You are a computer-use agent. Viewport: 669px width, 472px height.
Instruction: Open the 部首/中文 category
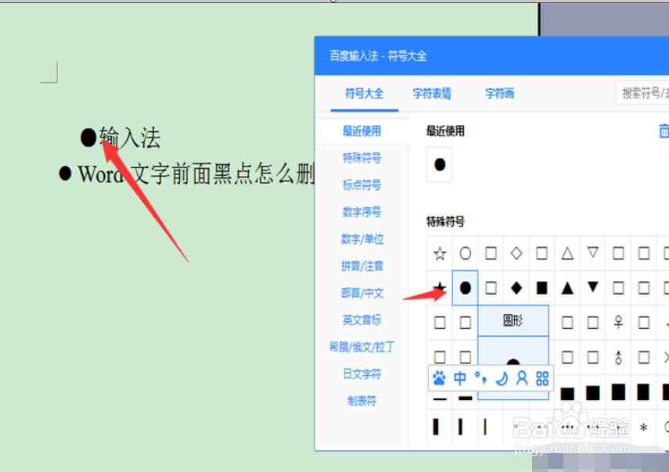point(362,293)
